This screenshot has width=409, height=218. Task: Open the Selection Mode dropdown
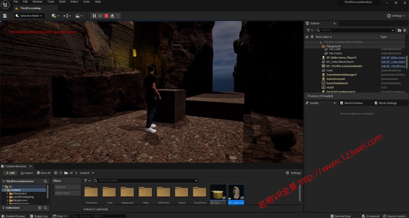[x=29, y=16]
